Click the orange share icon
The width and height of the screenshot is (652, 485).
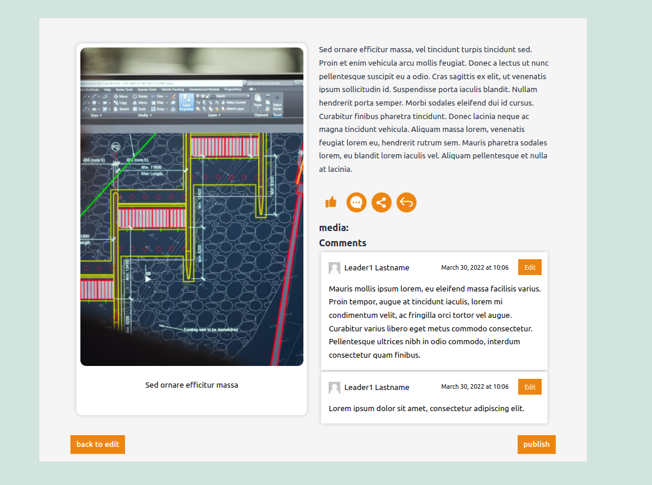tap(381, 202)
